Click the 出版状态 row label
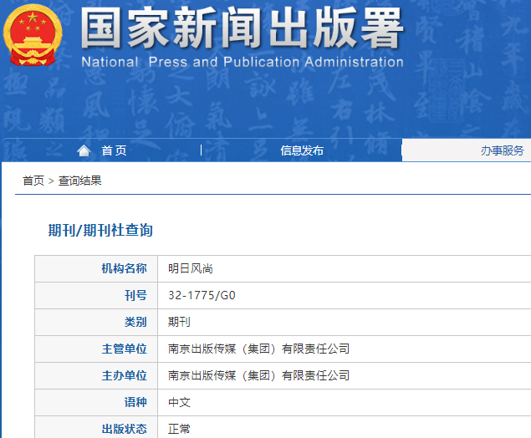531x438 pixels. pos(124,428)
